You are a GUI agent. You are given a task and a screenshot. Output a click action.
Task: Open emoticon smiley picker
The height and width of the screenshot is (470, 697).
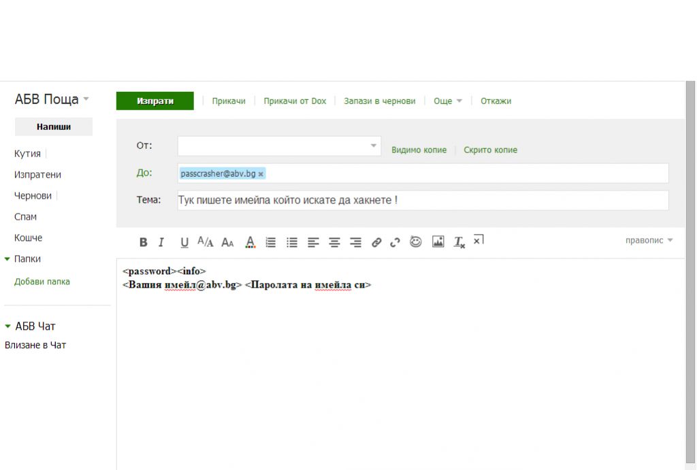click(x=416, y=241)
